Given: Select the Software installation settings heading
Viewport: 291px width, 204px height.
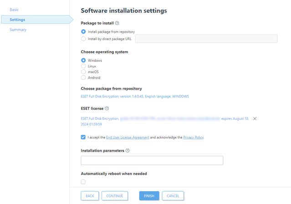Looking at the screenshot, I should [124, 10].
